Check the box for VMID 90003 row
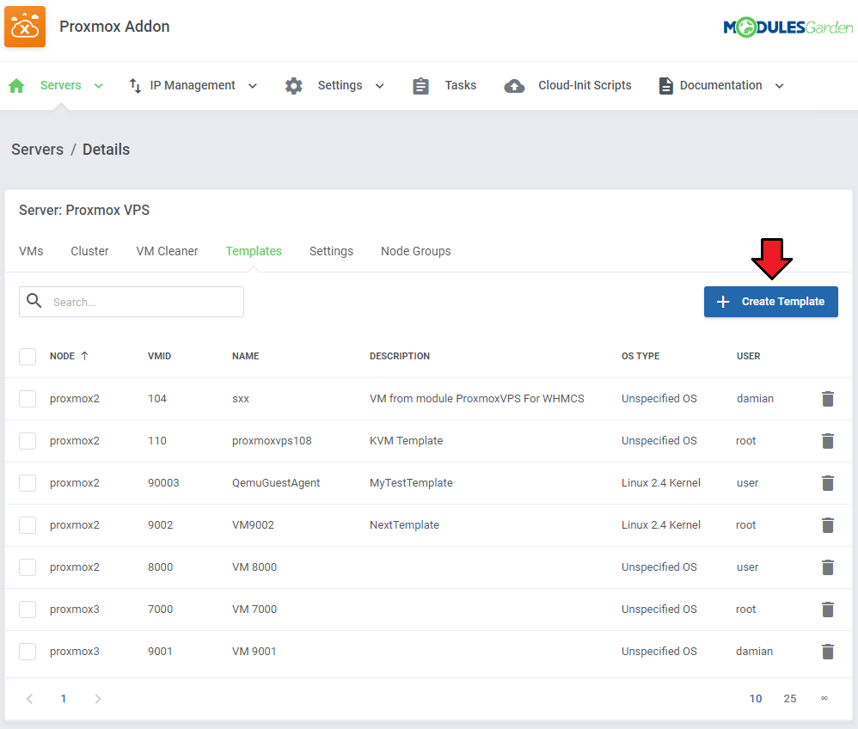Screen dimensions: 858x729 click(x=28, y=483)
